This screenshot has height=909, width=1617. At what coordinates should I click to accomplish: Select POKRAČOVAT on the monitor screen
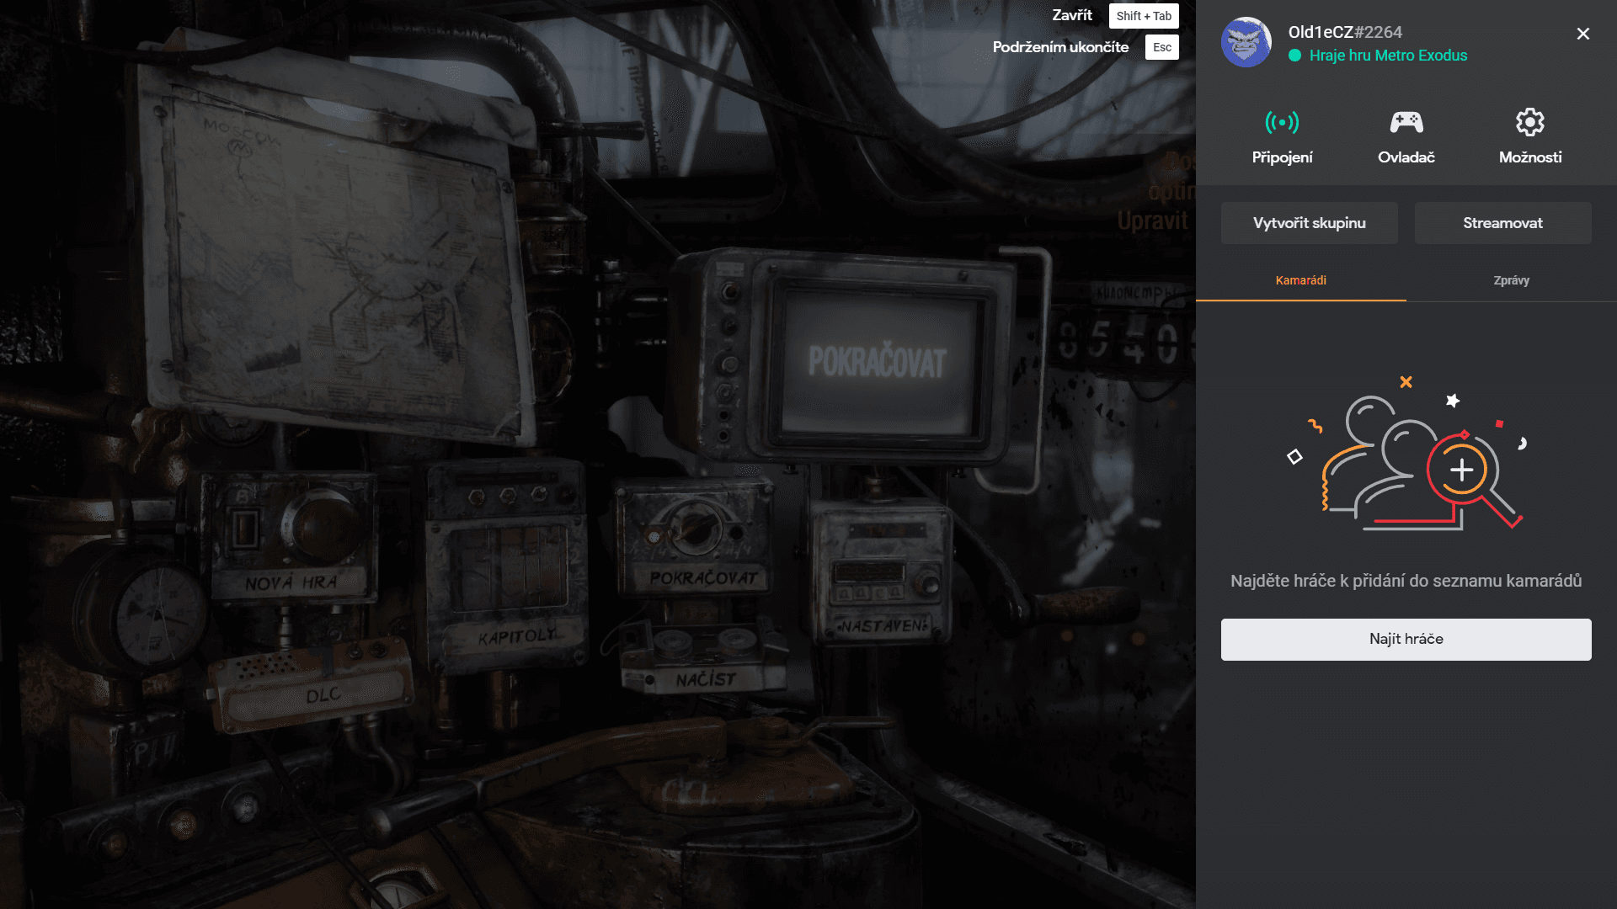(877, 362)
